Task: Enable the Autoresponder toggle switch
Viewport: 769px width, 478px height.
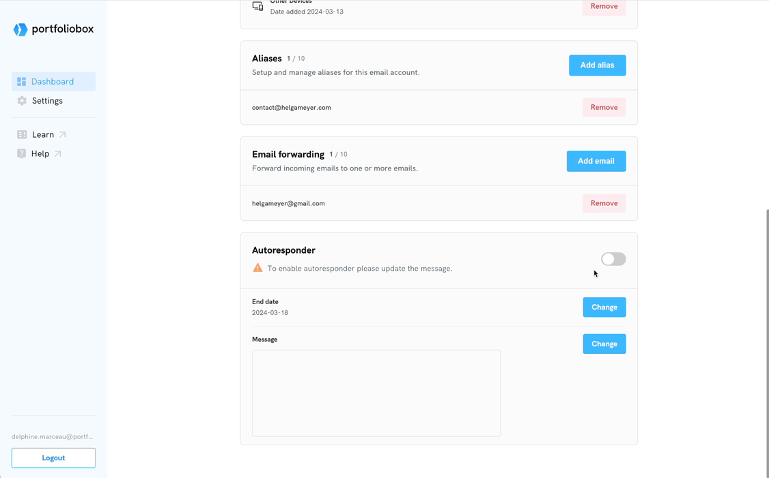Action: (x=613, y=259)
